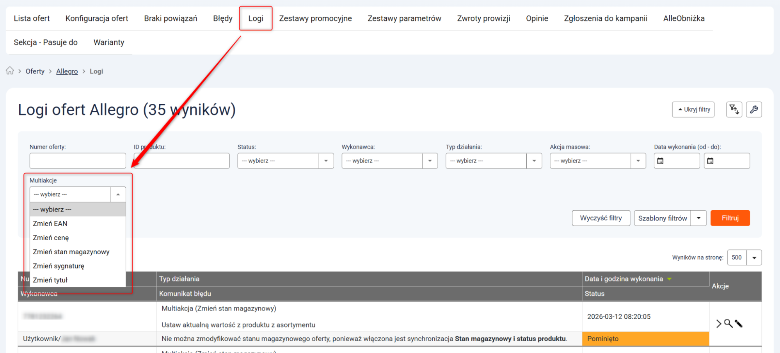The width and height of the screenshot is (780, 353).
Task: Expand the Status filter dropdown
Action: (326, 161)
